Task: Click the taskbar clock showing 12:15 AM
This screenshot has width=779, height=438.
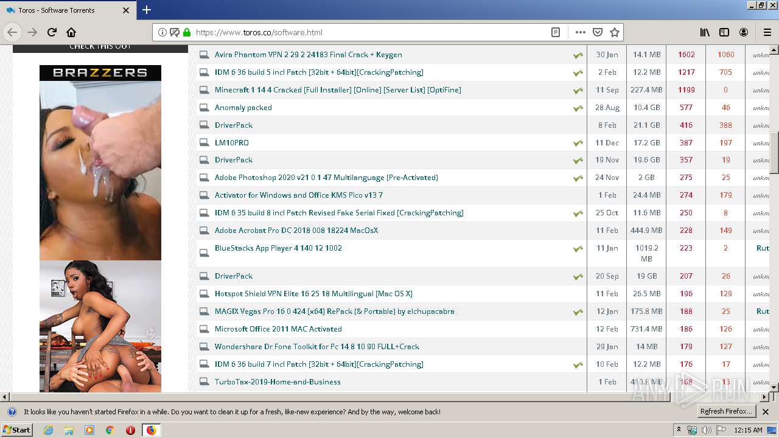Action: click(x=749, y=430)
